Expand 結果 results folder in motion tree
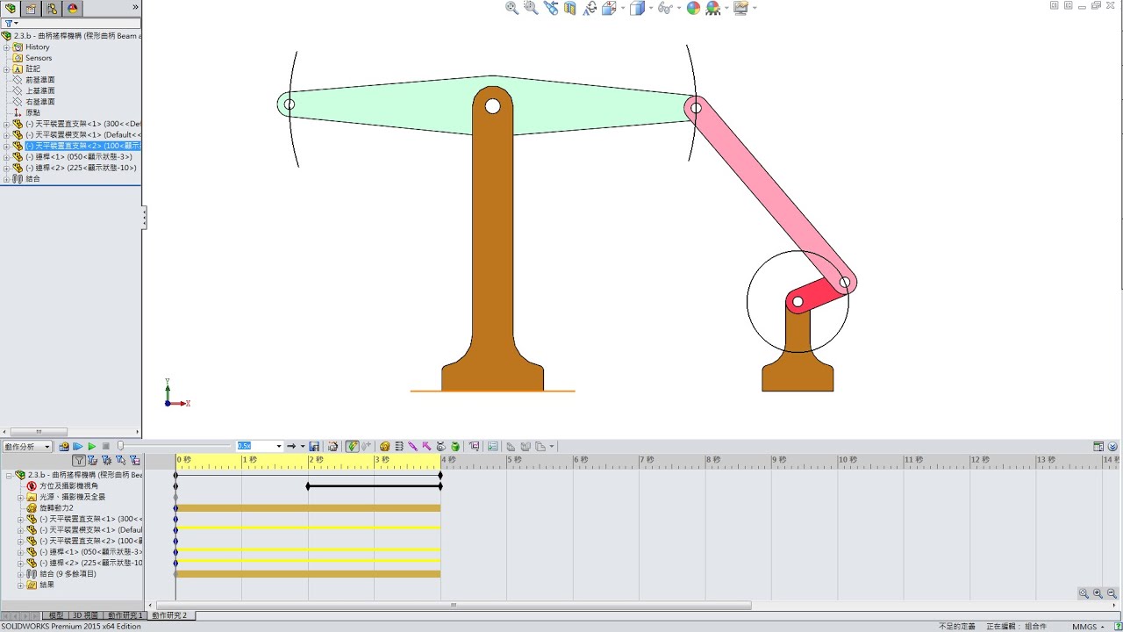Screen dimensions: 1123x632 [x=20, y=585]
